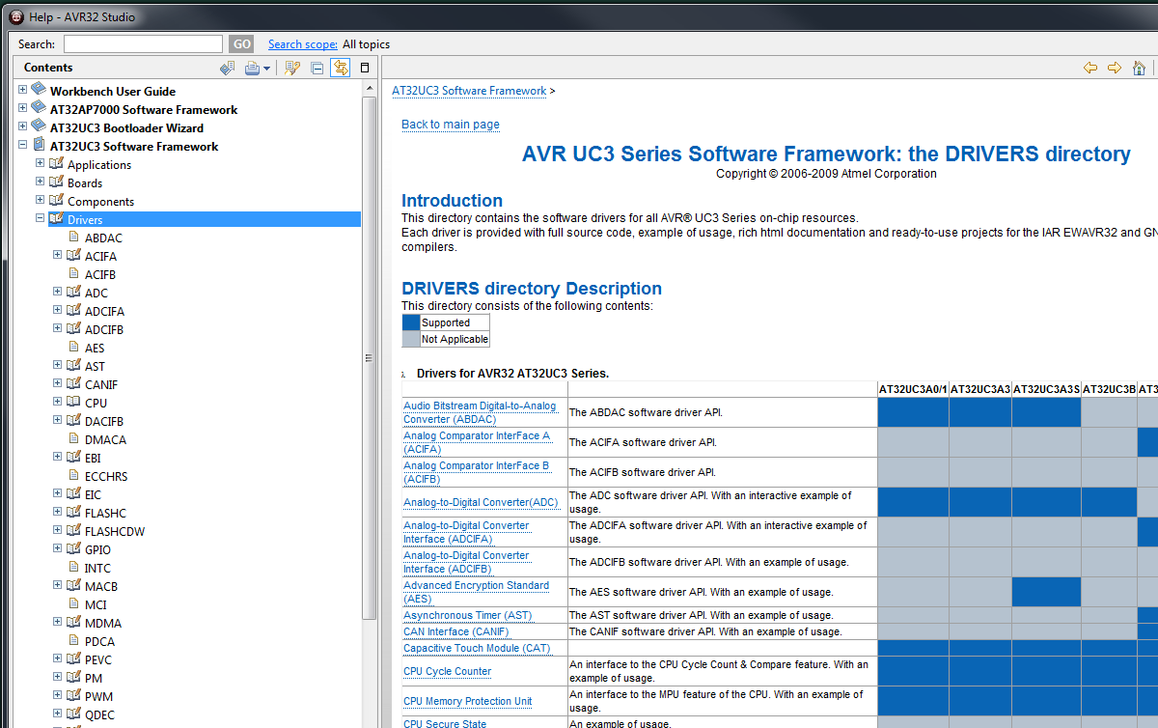Click the blue Supported legend swatch
This screenshot has width=1158, height=728.
coord(411,322)
